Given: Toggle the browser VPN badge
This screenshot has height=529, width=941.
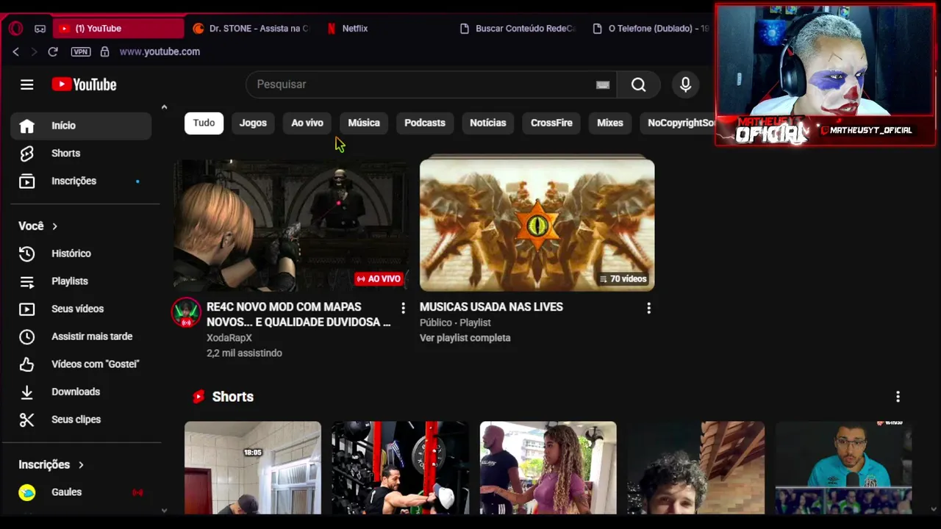Looking at the screenshot, I should tap(81, 51).
